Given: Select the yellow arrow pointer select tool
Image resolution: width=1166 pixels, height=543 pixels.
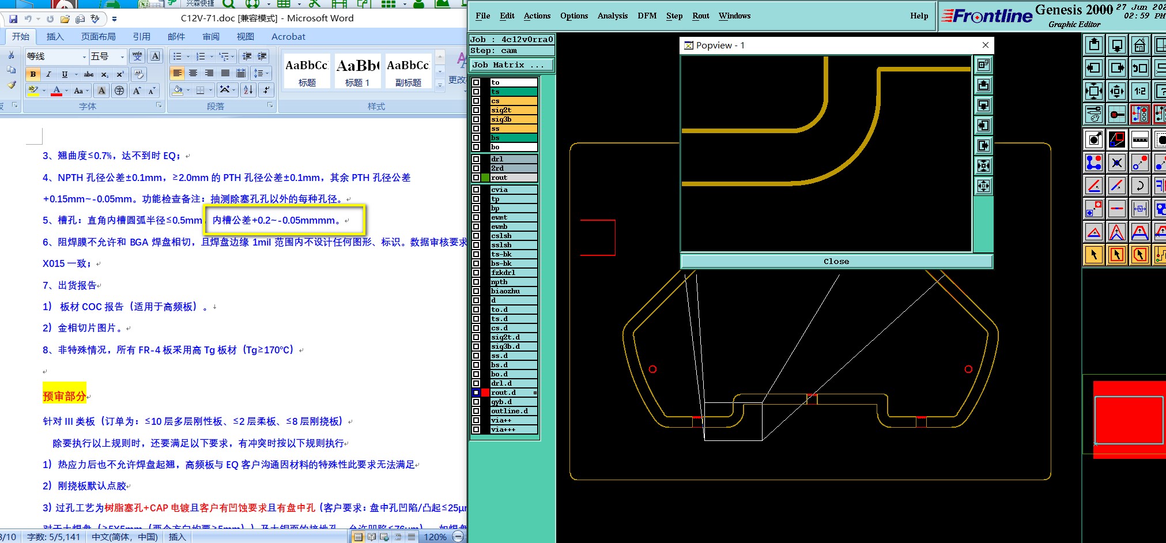Looking at the screenshot, I should 1093,255.
